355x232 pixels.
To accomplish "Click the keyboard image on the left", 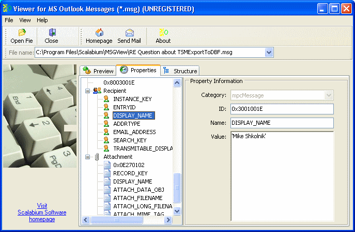I will [40, 116].
